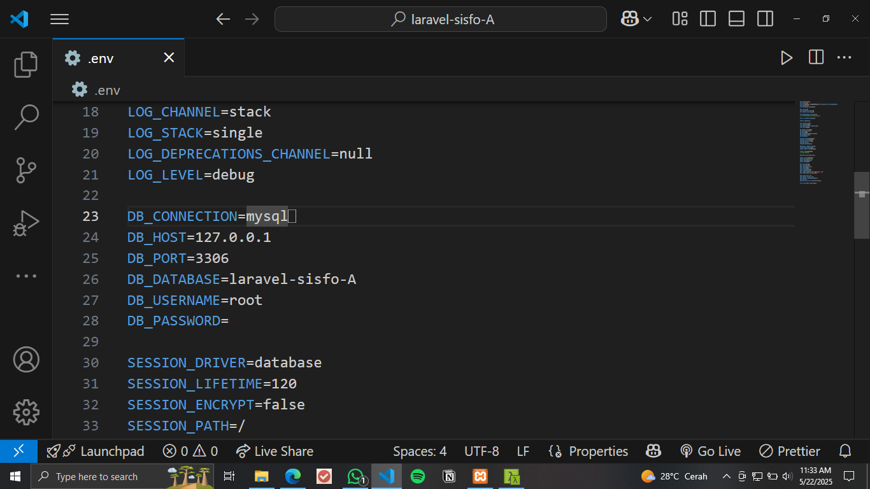Split the editor to the right
Screen dimensions: 870x489
click(x=816, y=58)
